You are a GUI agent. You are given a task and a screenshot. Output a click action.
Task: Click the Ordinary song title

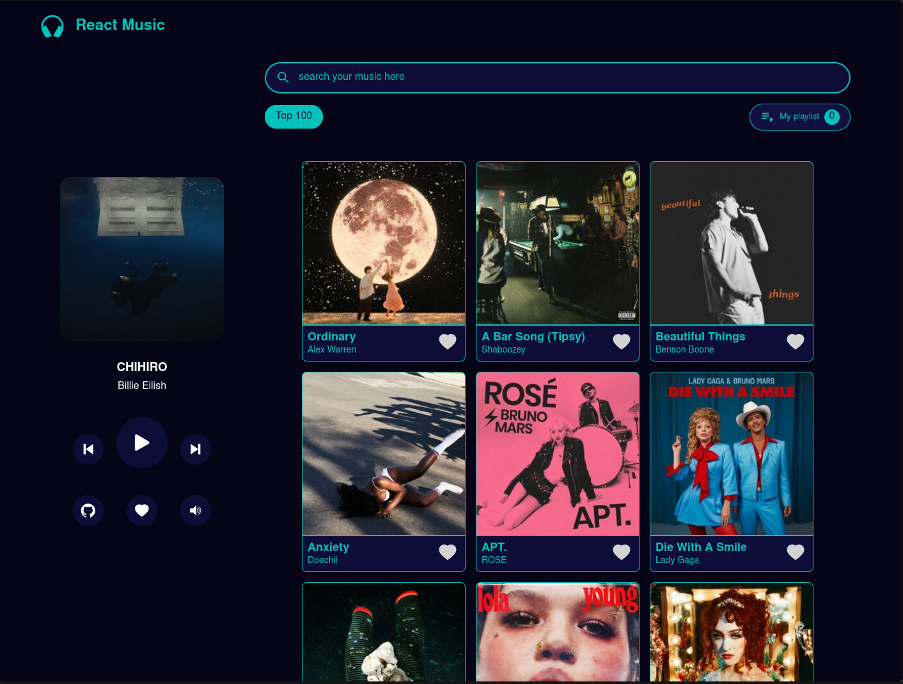point(331,337)
